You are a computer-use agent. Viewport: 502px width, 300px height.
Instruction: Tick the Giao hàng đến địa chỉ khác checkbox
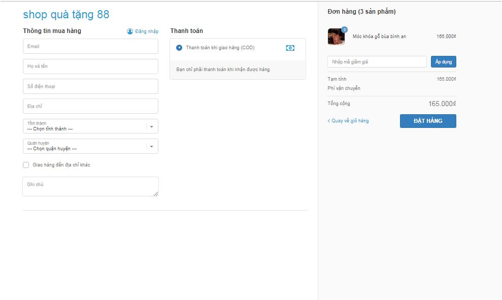pos(26,165)
